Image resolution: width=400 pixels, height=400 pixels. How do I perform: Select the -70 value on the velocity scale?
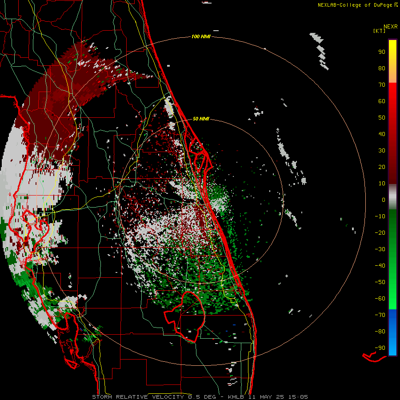point(380,315)
